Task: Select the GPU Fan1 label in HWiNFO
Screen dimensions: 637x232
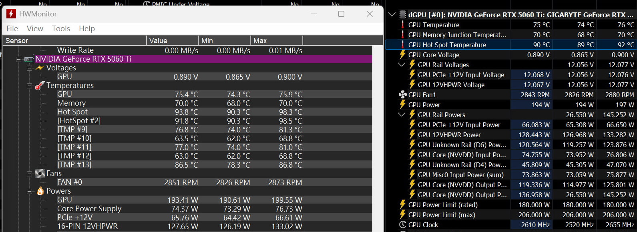Action: (x=422, y=95)
